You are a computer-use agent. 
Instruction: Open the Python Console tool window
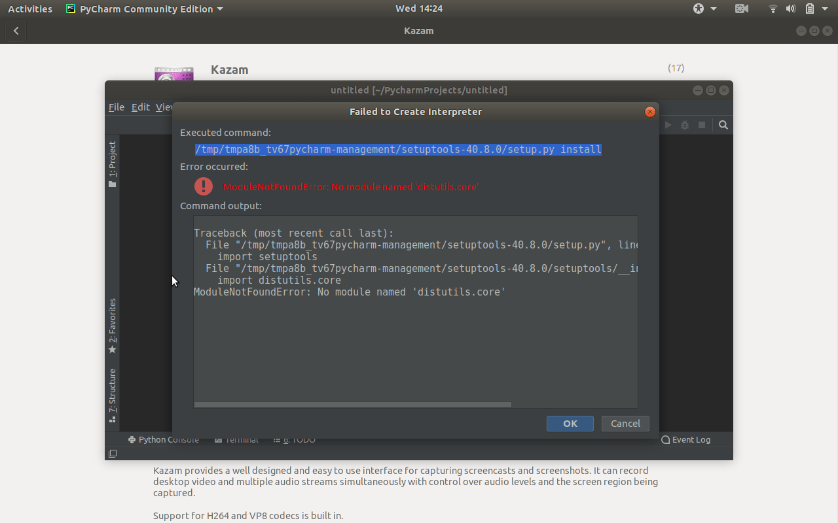(163, 439)
